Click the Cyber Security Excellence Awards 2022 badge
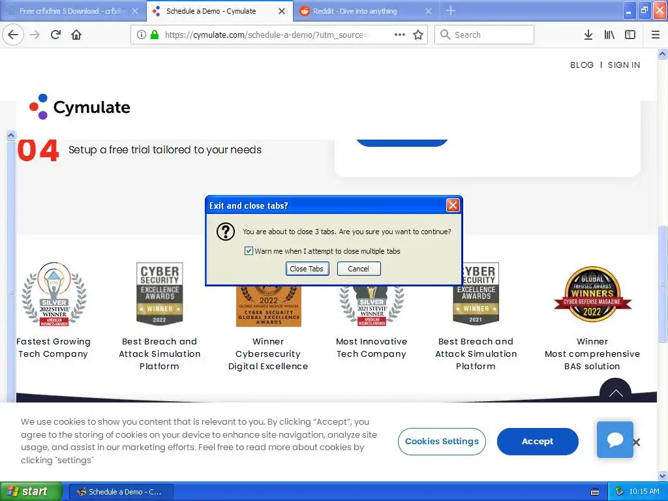 click(160, 294)
